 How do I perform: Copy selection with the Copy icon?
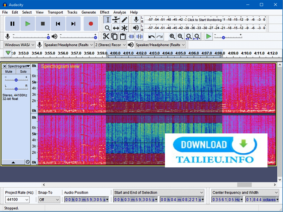coord(115,37)
